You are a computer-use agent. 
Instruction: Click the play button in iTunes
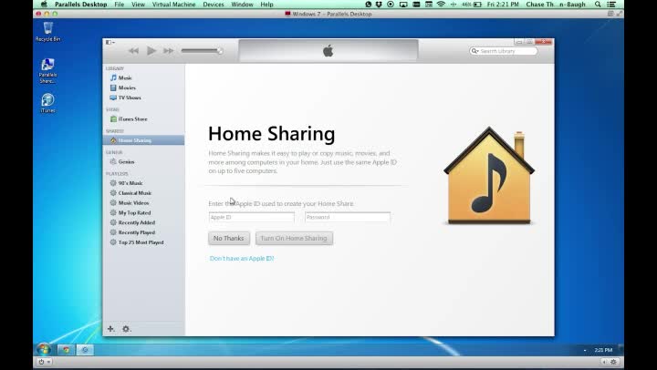[x=151, y=51]
